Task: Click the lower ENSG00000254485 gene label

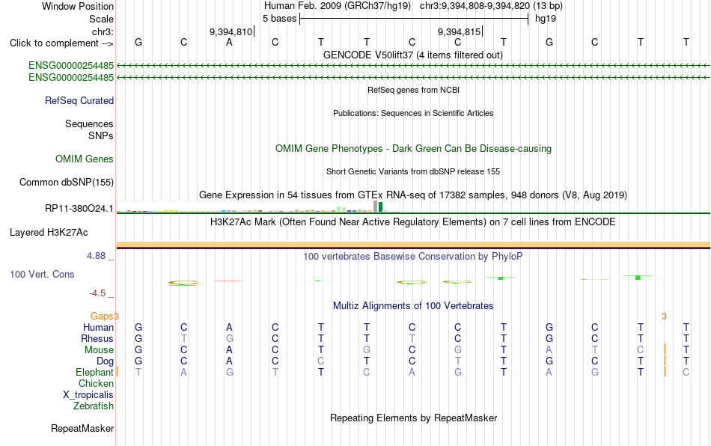Action: [x=71, y=78]
